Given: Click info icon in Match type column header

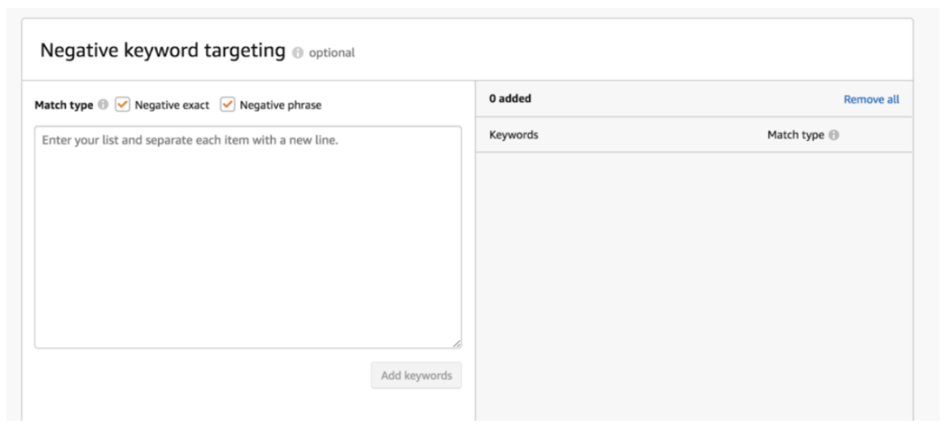Looking at the screenshot, I should point(834,135).
